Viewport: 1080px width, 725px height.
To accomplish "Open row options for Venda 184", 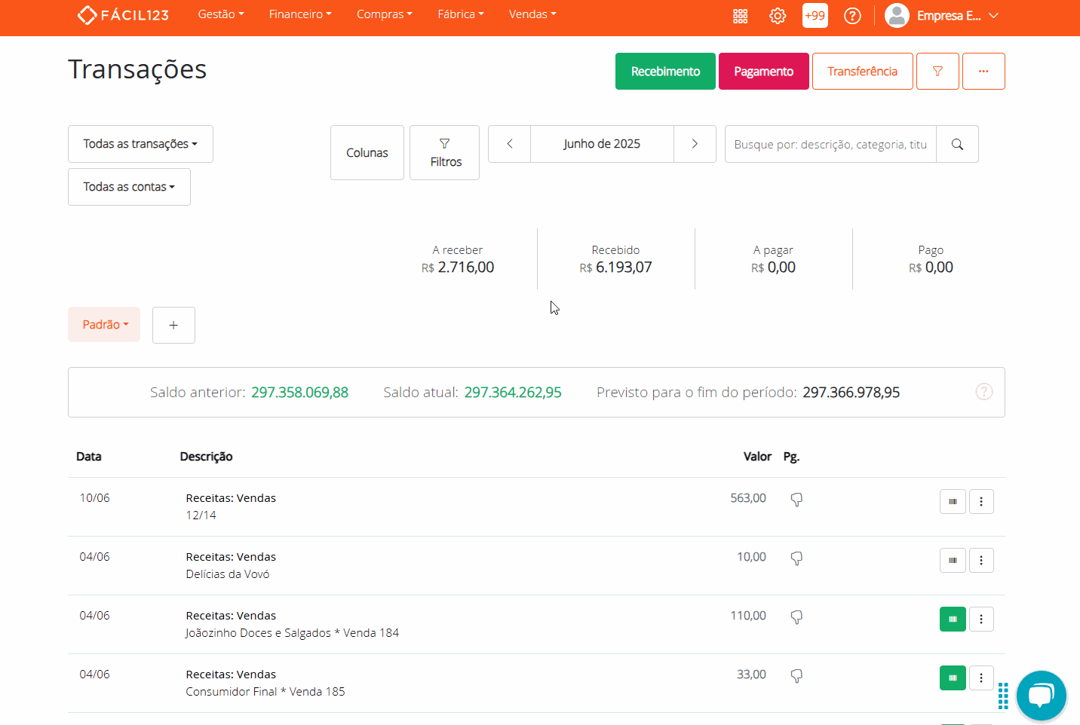I will click(x=981, y=619).
